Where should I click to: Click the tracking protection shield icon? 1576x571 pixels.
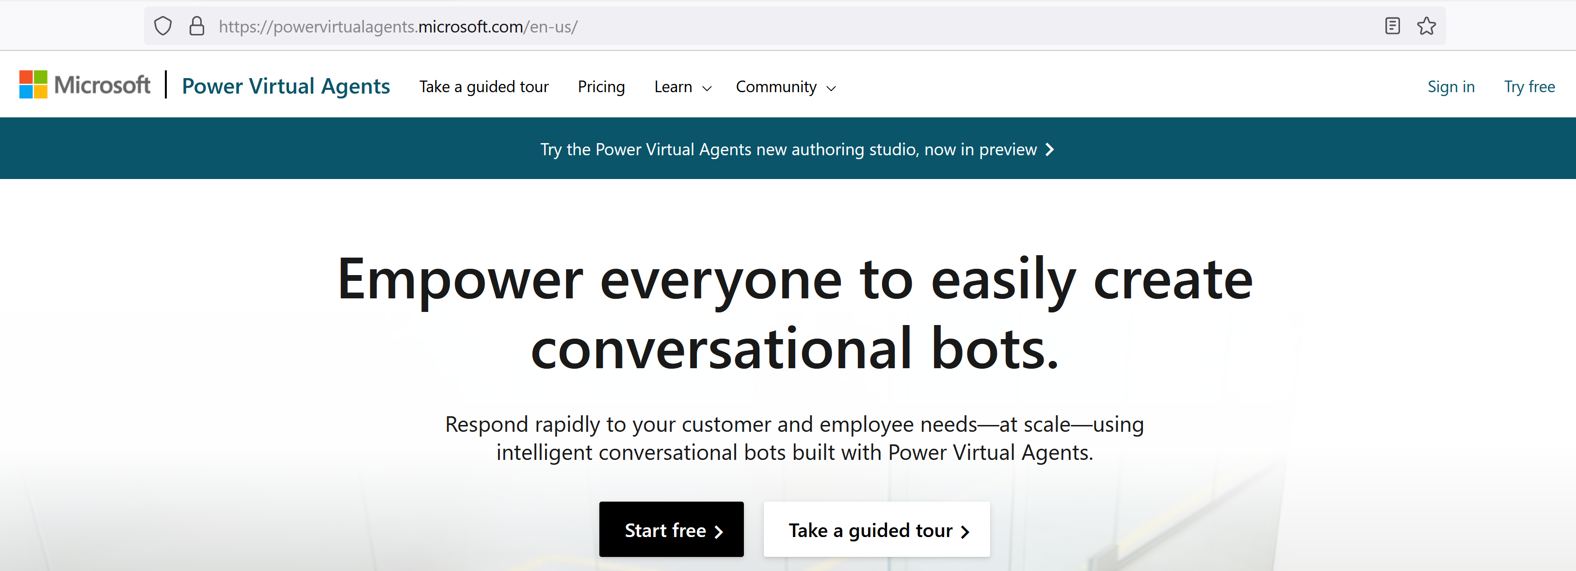pos(163,26)
